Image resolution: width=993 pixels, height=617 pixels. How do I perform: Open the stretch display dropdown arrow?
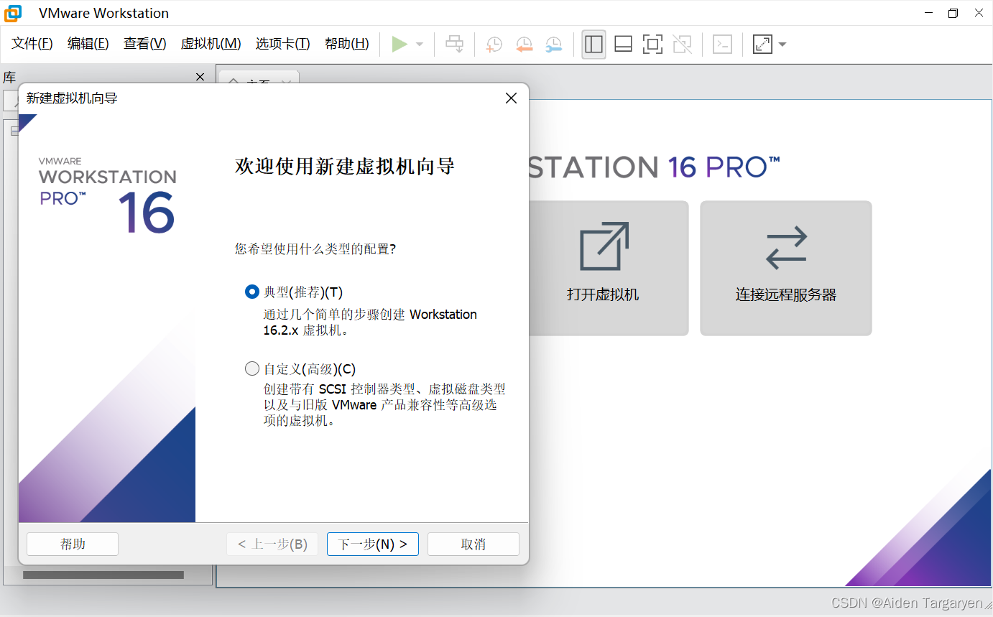coord(782,45)
